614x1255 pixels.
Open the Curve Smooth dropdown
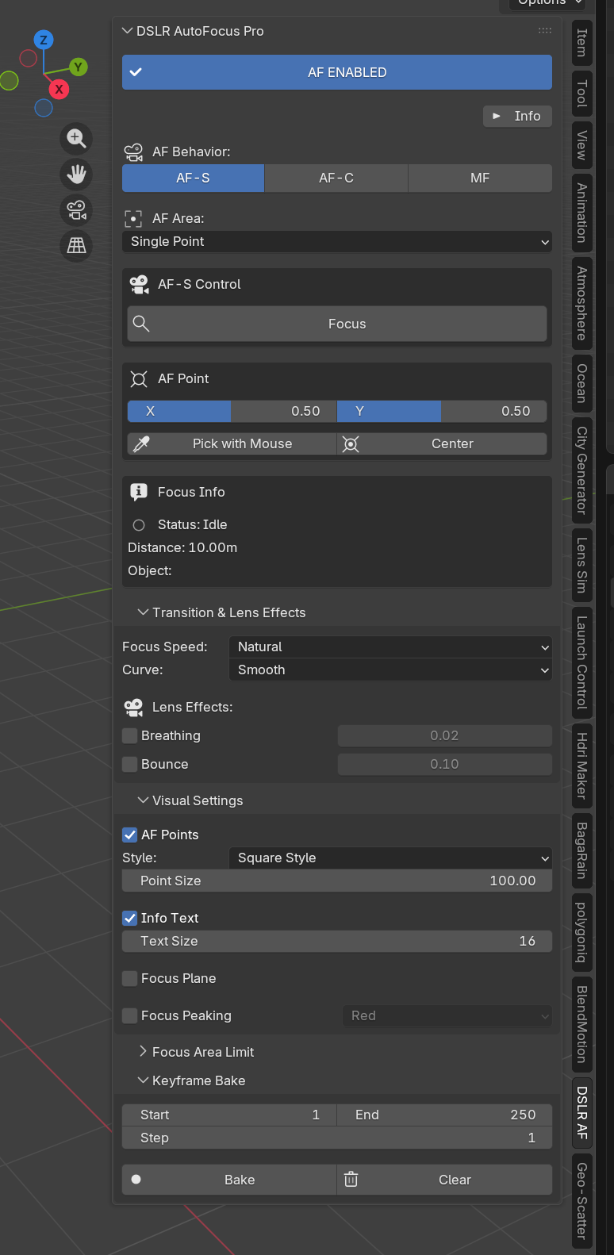pos(390,670)
